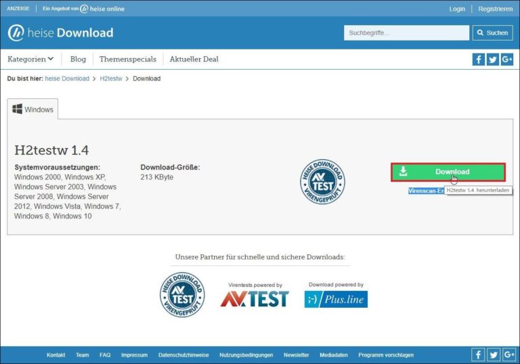
Task: Focus the Suchbegriffe search field
Action: pyautogui.click(x=406, y=32)
